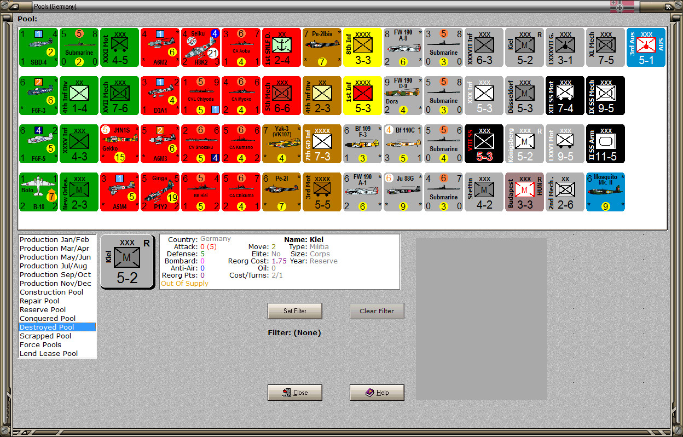This screenshot has height=437, width=683.
Task: Open the Production Jan/Feb pool
Action: click(57, 240)
